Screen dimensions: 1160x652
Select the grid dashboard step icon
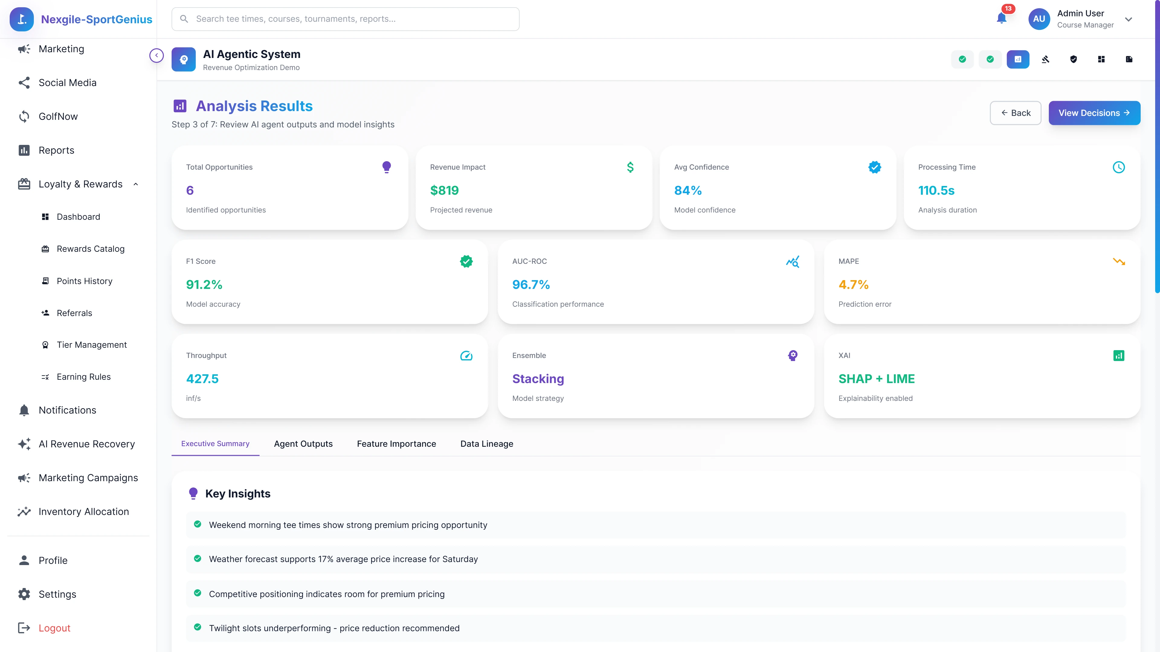coord(1101,59)
